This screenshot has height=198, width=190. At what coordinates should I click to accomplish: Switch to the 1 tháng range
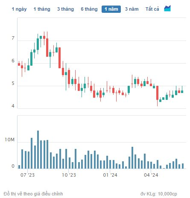click(x=42, y=9)
